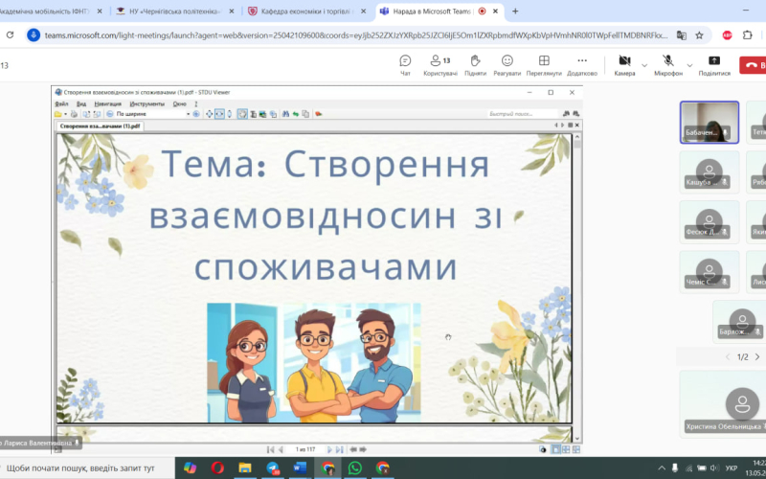The width and height of the screenshot is (766, 479).
Task: Unmute using the Мікрофон button
Action: point(667,65)
